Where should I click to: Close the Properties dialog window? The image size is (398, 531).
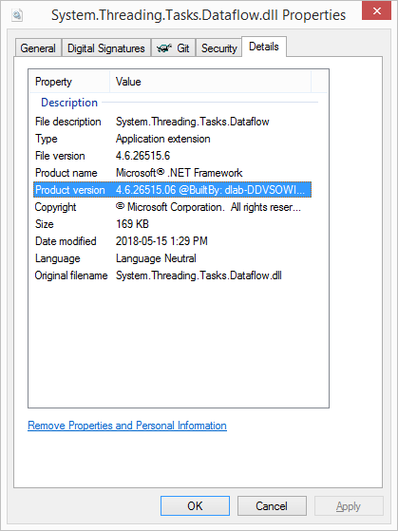coord(376,10)
